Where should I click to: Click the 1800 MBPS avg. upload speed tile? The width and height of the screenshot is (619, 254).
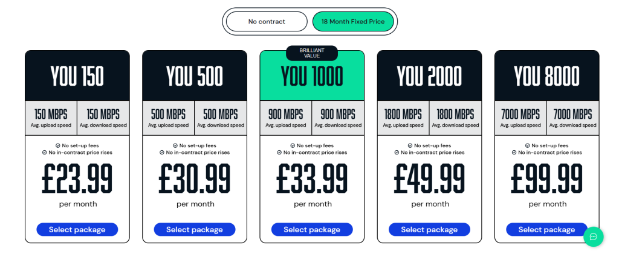click(x=403, y=118)
